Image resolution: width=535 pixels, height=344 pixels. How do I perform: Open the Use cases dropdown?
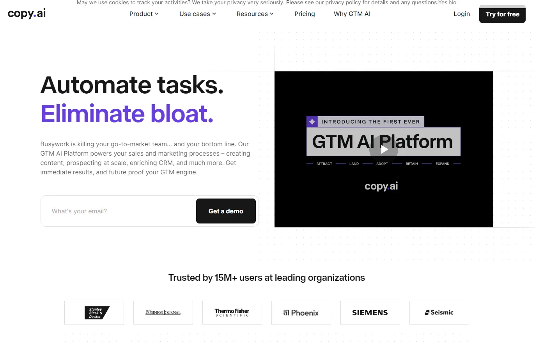point(198,14)
